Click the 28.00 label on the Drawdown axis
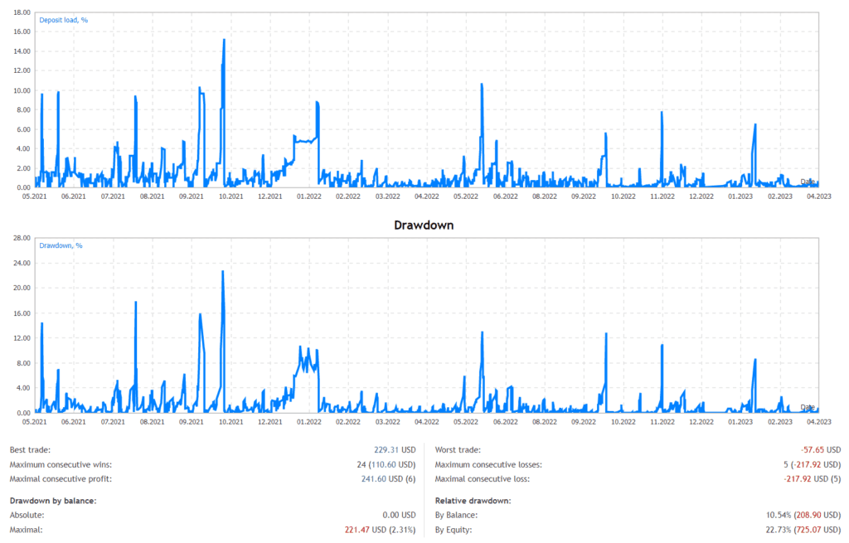Viewport: 849px width, 543px height. pos(22,238)
